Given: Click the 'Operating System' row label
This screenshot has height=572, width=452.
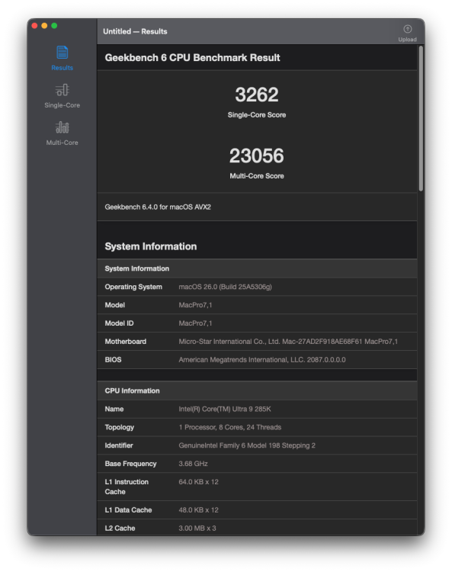Looking at the screenshot, I should (133, 287).
